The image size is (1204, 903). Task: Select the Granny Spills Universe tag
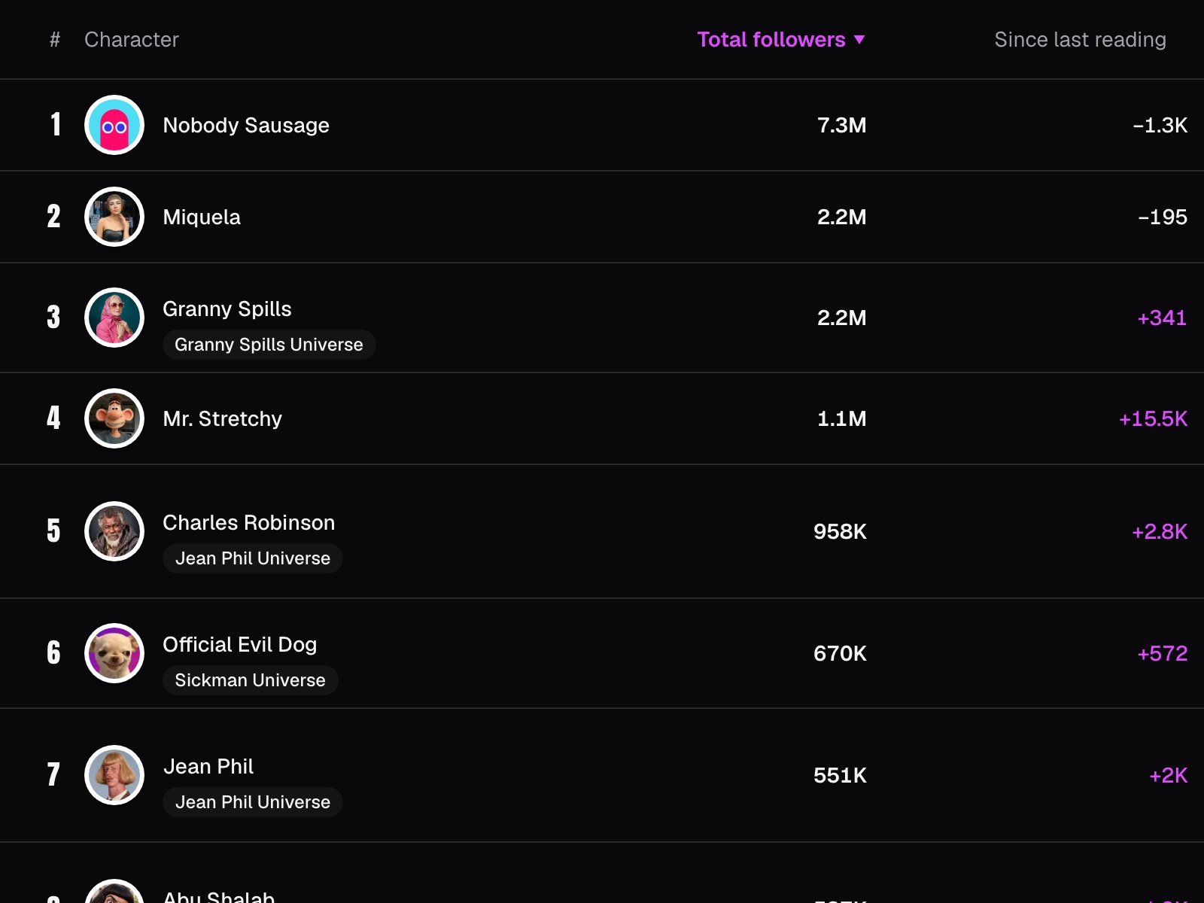[269, 345]
